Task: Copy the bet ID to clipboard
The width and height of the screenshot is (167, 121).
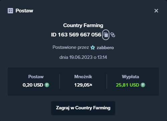Action: pos(106,35)
